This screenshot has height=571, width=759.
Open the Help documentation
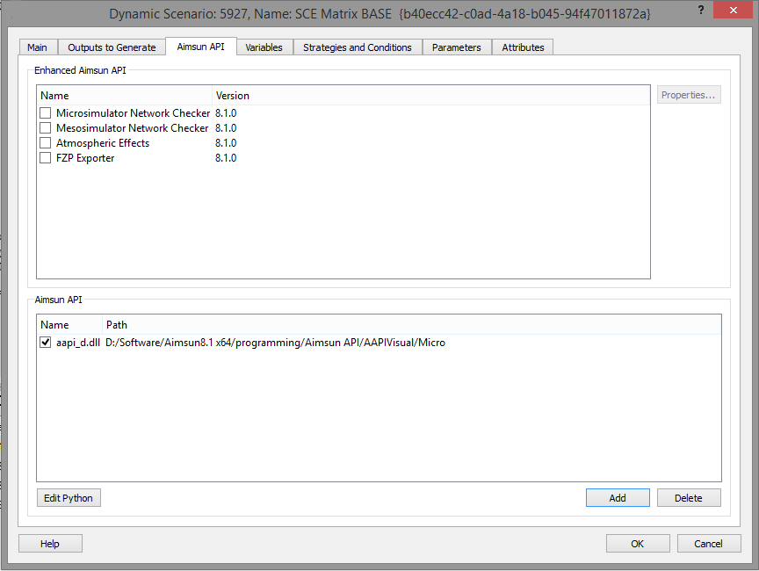click(50, 543)
